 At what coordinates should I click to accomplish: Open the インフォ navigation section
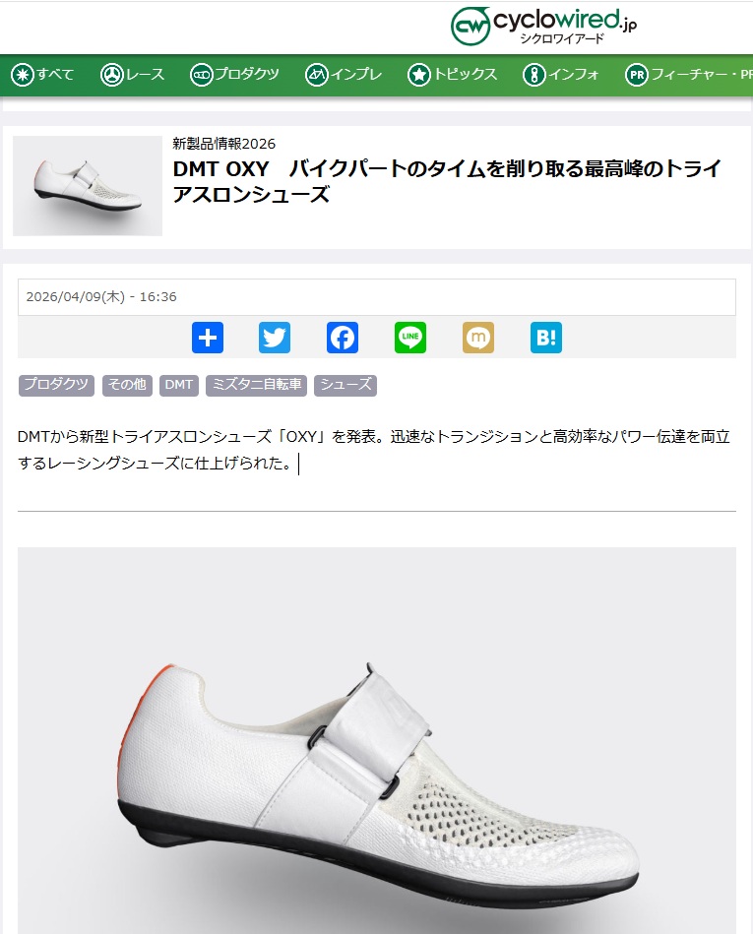click(561, 75)
